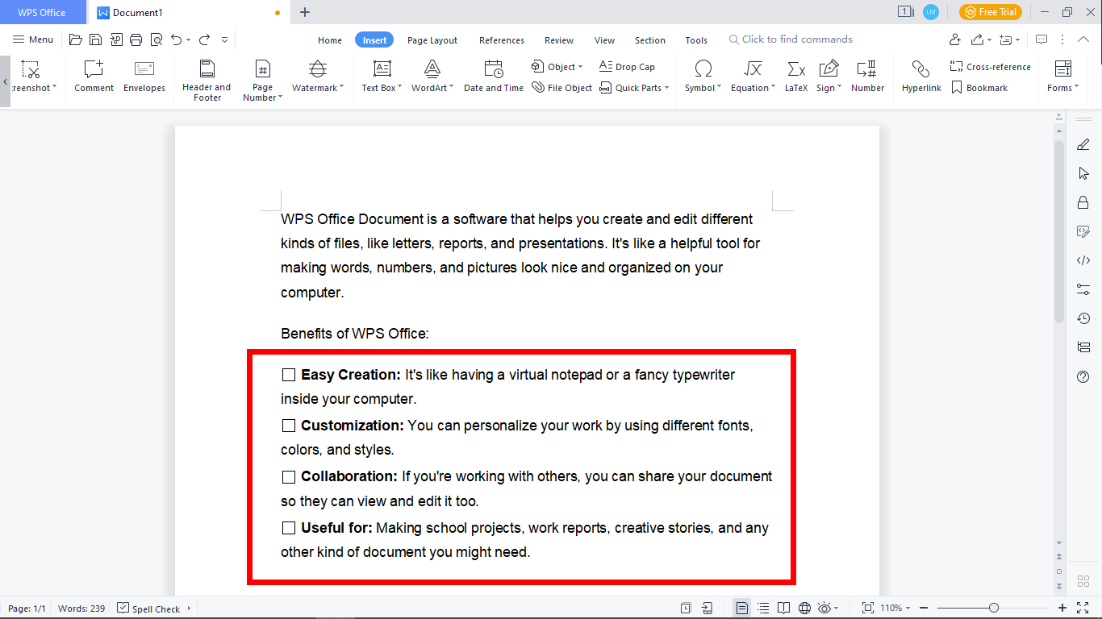This screenshot has height=619, width=1102.
Task: Redo the last undone action
Action: tap(204, 39)
